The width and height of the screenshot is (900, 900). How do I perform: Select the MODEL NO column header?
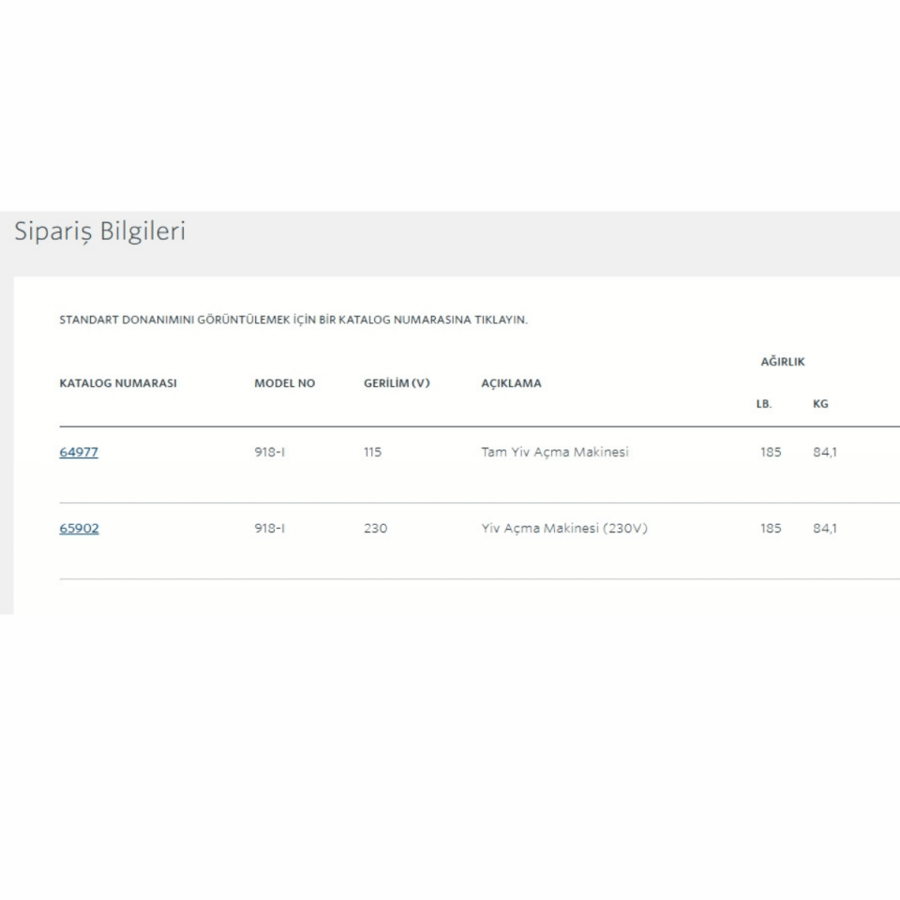tap(285, 383)
